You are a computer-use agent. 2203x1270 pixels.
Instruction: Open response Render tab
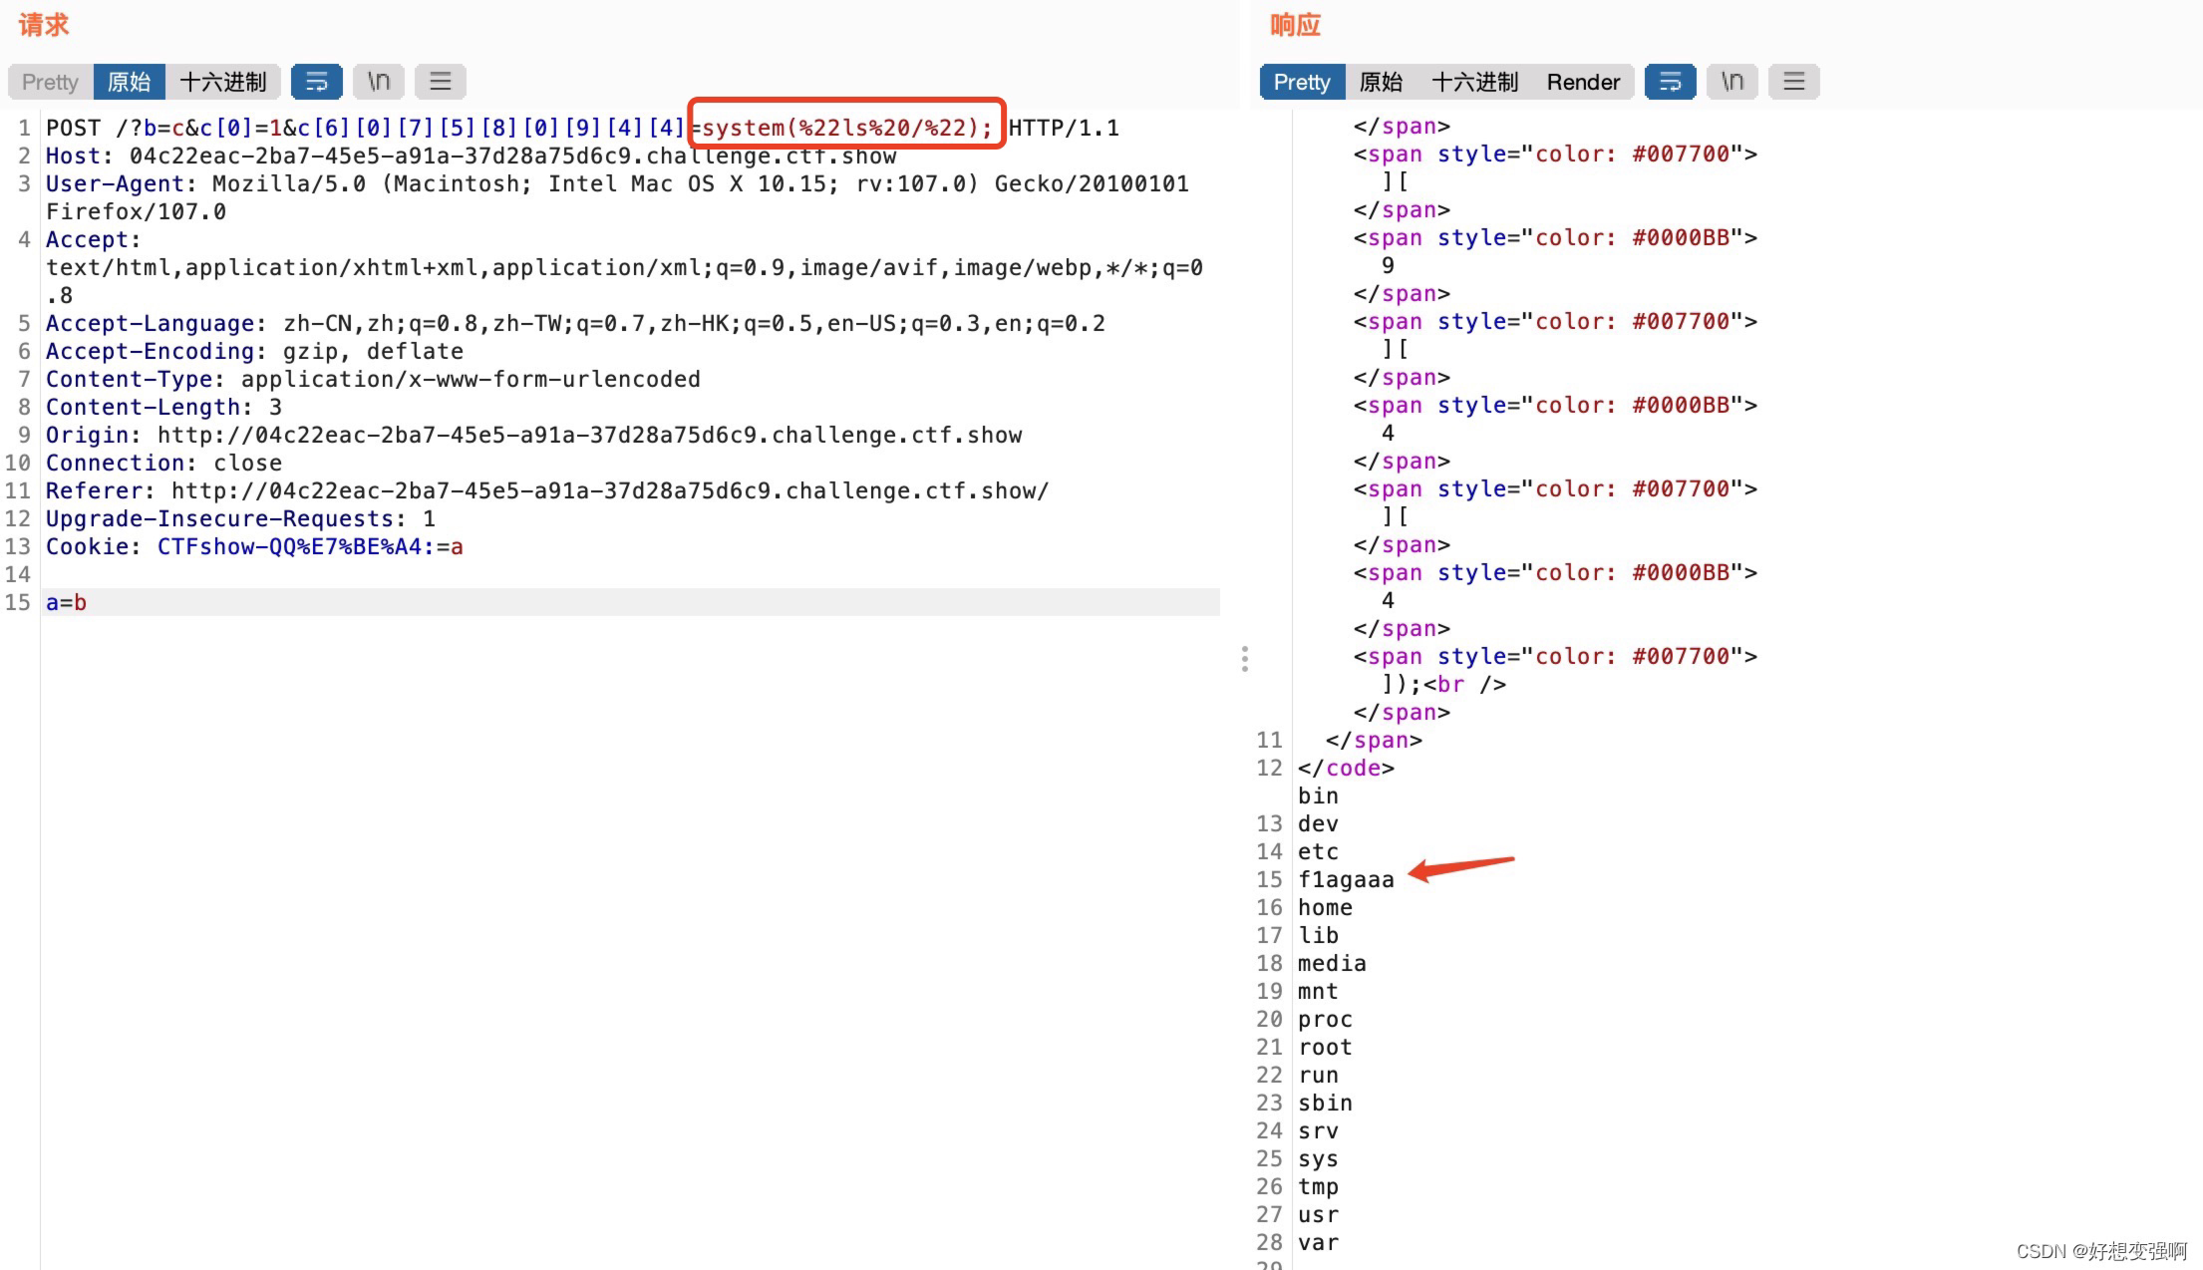[1583, 82]
